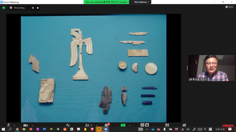
Task: Open the Participants panel showing 31
Action: click(x=89, y=125)
